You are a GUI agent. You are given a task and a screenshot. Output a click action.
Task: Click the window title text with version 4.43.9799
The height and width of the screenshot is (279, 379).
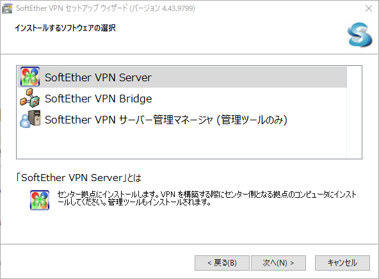pyautogui.click(x=106, y=8)
